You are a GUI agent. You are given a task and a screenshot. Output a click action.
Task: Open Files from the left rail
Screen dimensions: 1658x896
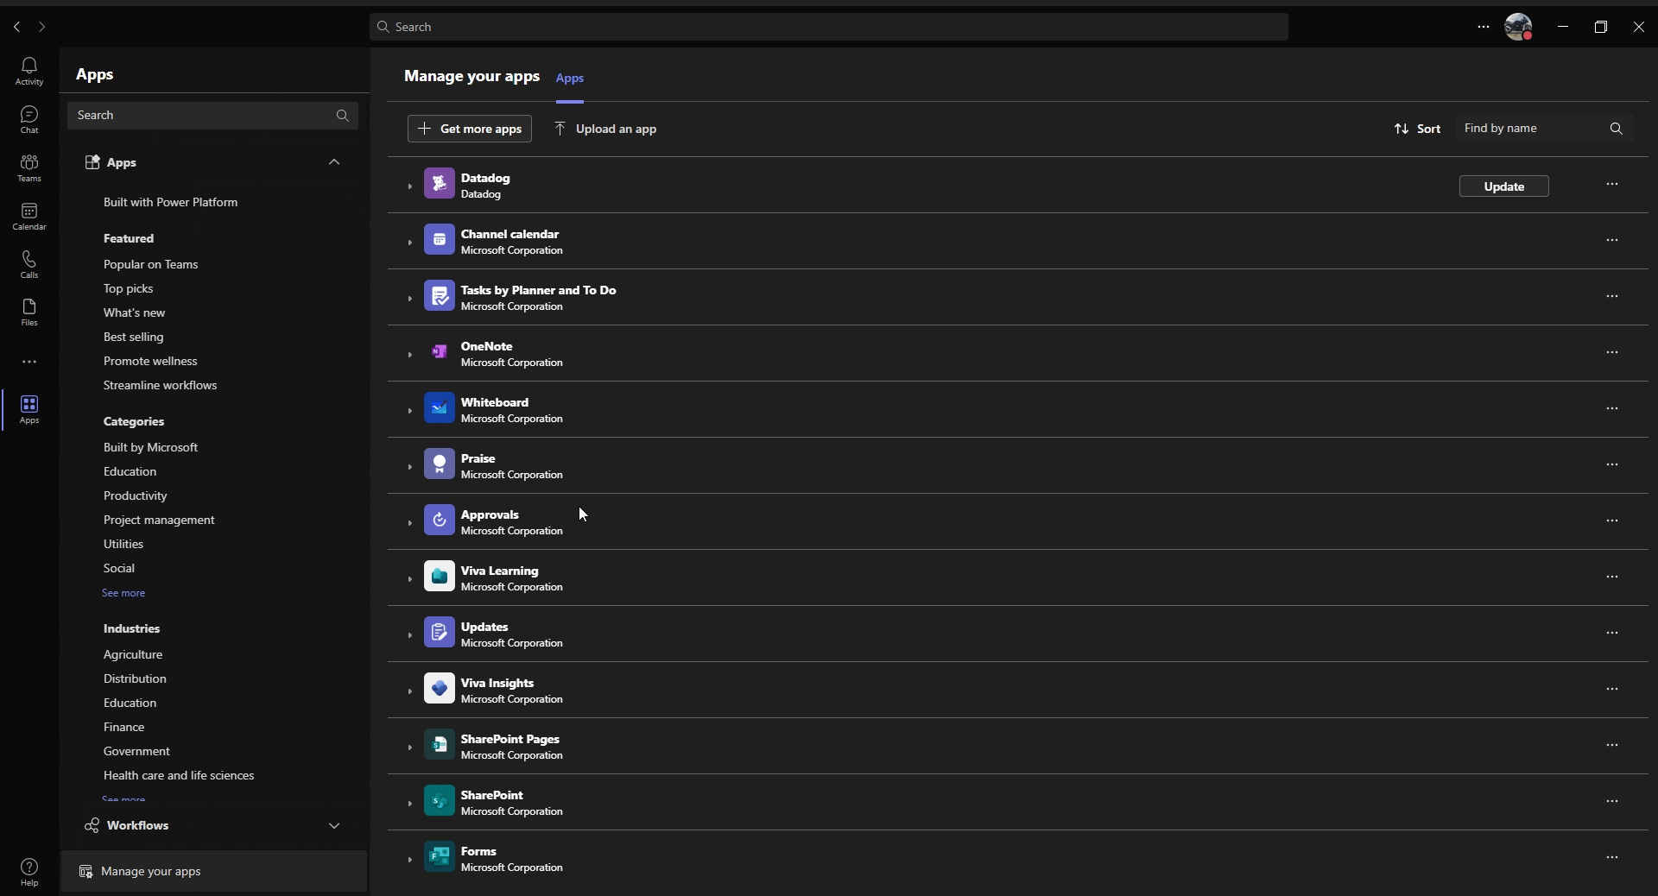click(29, 312)
